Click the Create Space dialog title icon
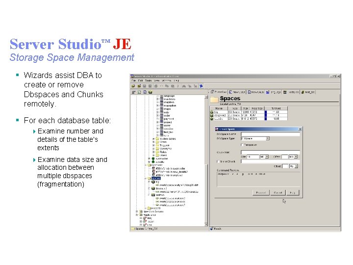Screen dimensions: 353x265 coord(217,129)
